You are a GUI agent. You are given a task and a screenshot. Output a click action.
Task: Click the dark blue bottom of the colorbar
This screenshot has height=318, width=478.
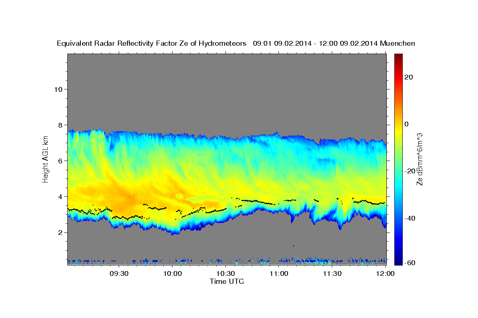pyautogui.click(x=398, y=262)
